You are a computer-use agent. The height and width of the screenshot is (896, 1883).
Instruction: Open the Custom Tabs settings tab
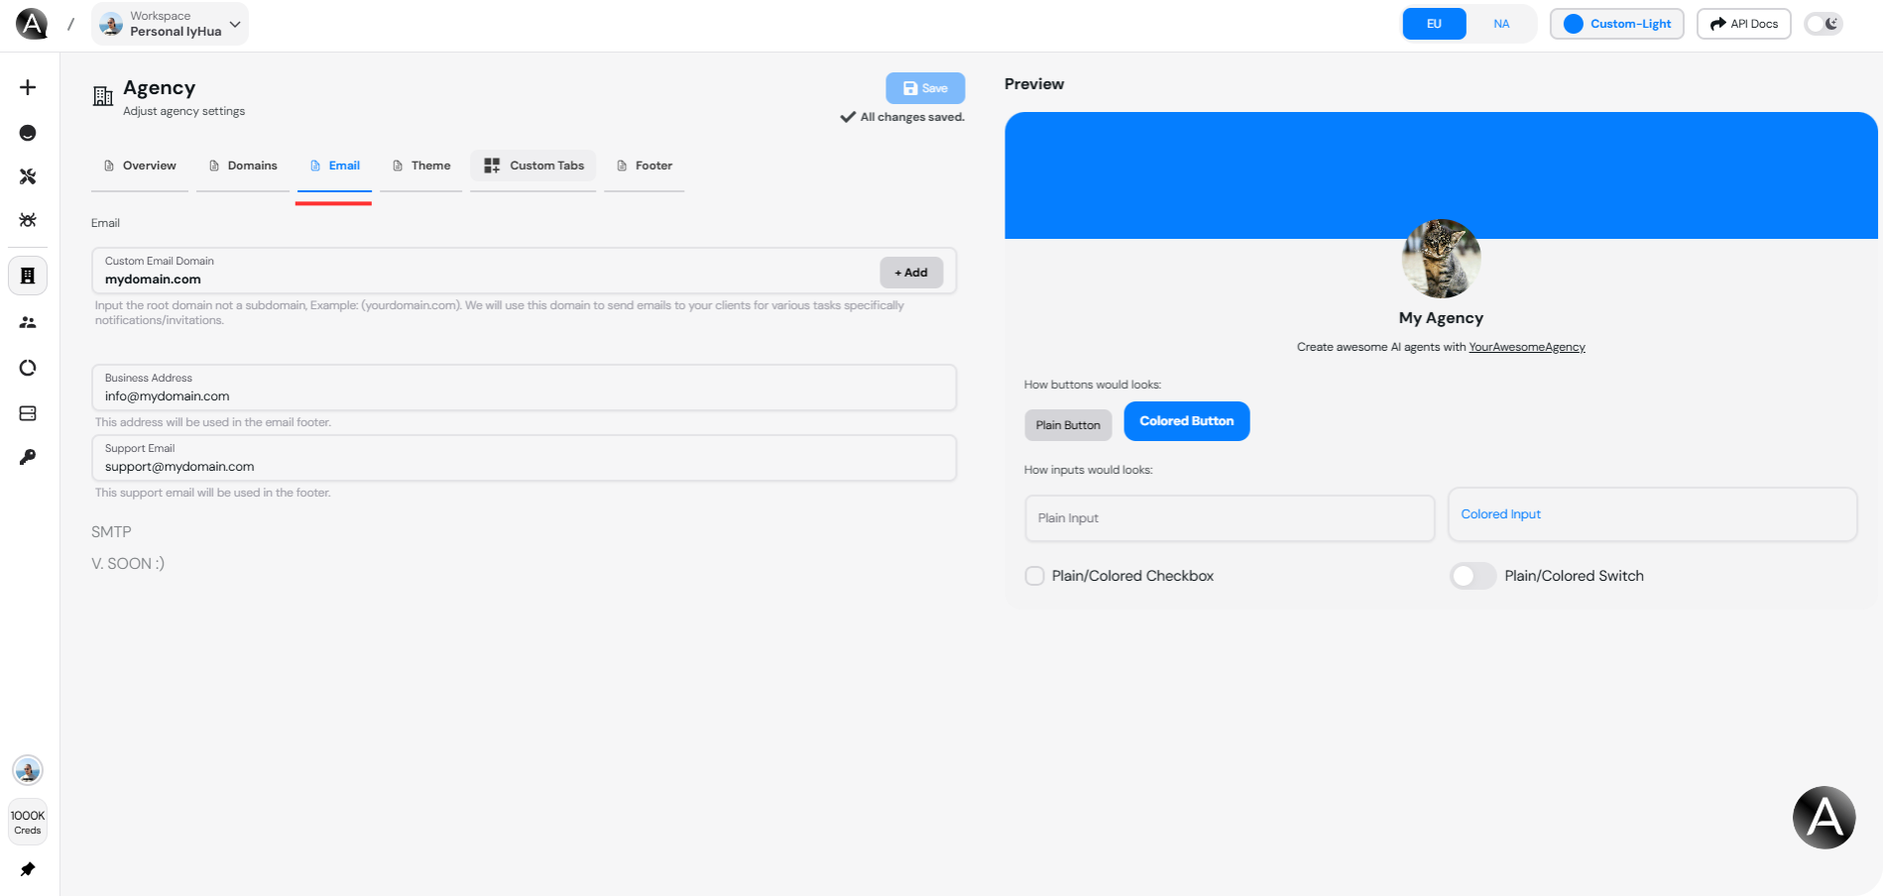pos(532,166)
